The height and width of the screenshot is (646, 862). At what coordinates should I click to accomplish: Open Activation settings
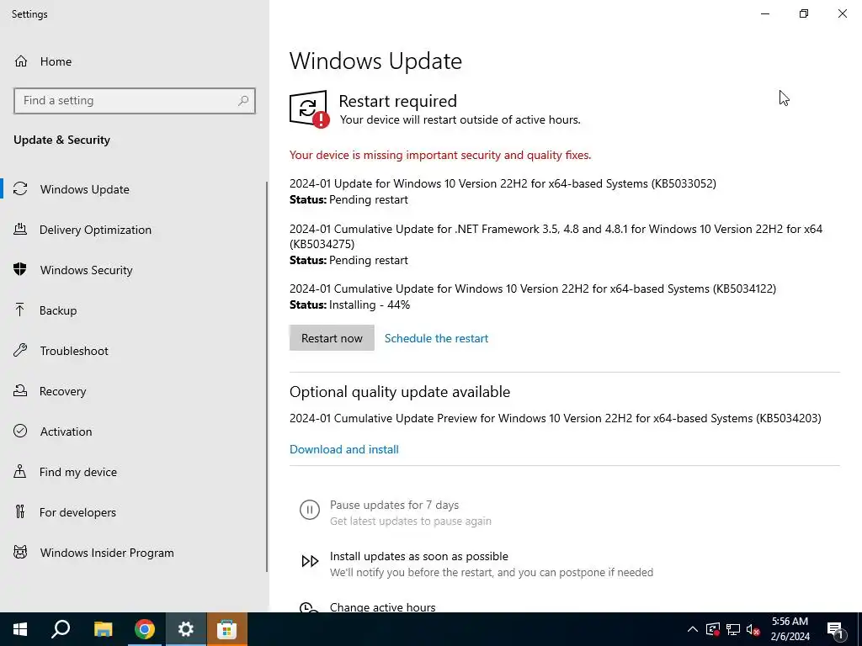pos(134,432)
